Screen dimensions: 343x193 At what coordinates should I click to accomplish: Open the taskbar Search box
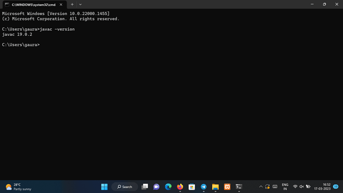point(125,187)
